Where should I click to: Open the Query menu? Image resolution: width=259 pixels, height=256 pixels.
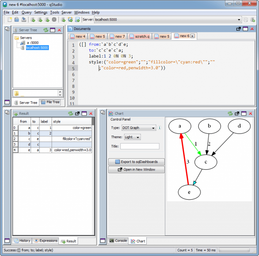click(x=26, y=12)
